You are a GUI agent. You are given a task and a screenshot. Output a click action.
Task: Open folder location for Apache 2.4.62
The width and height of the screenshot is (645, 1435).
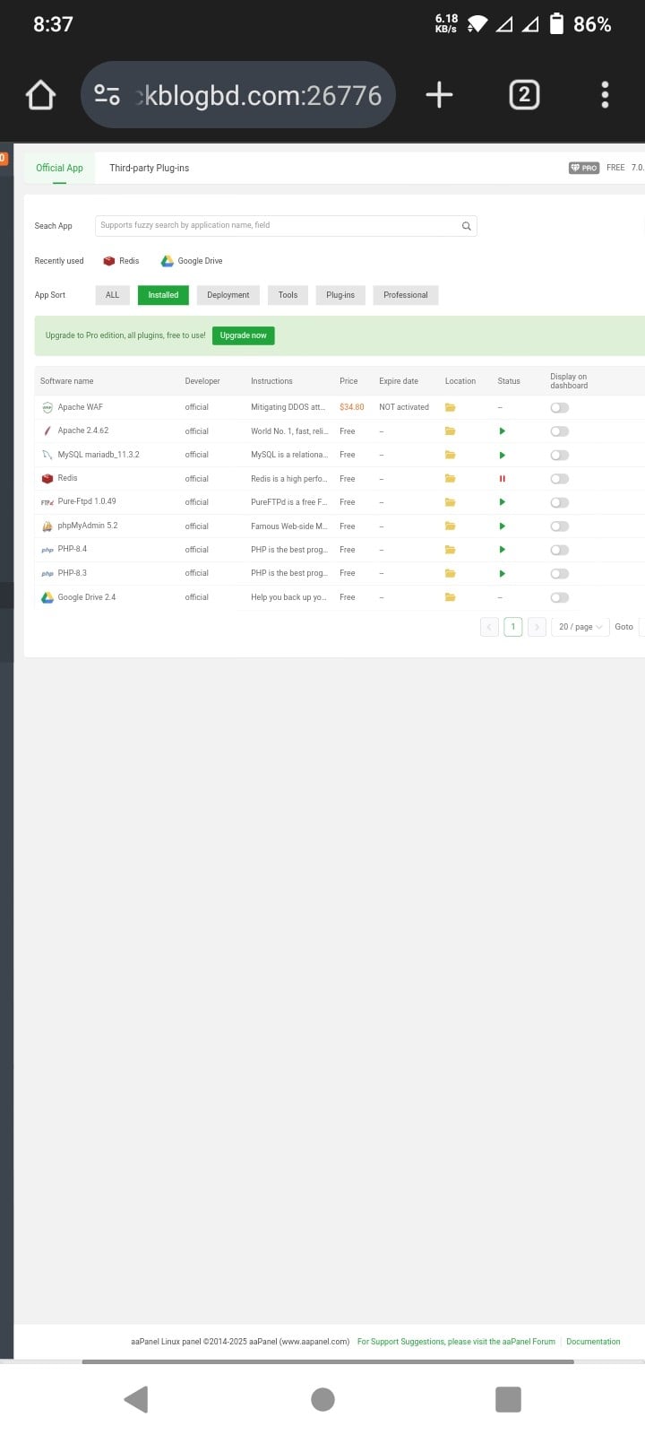pyautogui.click(x=451, y=431)
